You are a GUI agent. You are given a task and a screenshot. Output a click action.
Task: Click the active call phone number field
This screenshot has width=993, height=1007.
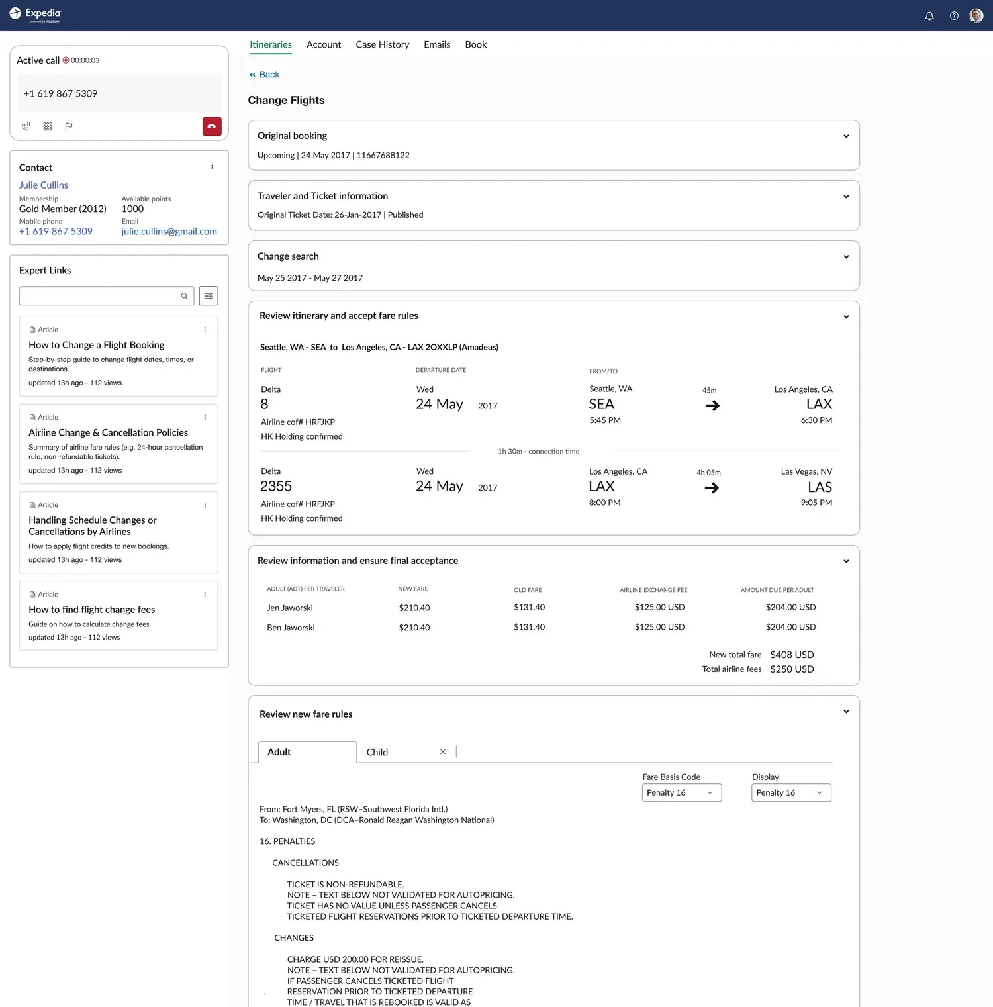point(119,93)
